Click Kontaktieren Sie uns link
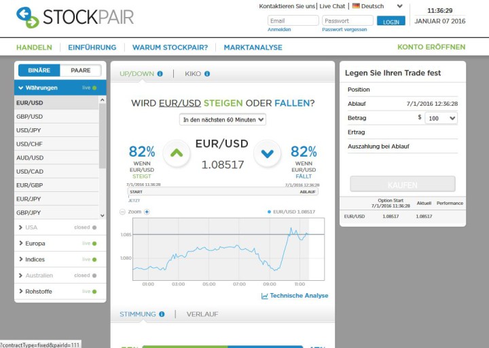 tap(287, 6)
